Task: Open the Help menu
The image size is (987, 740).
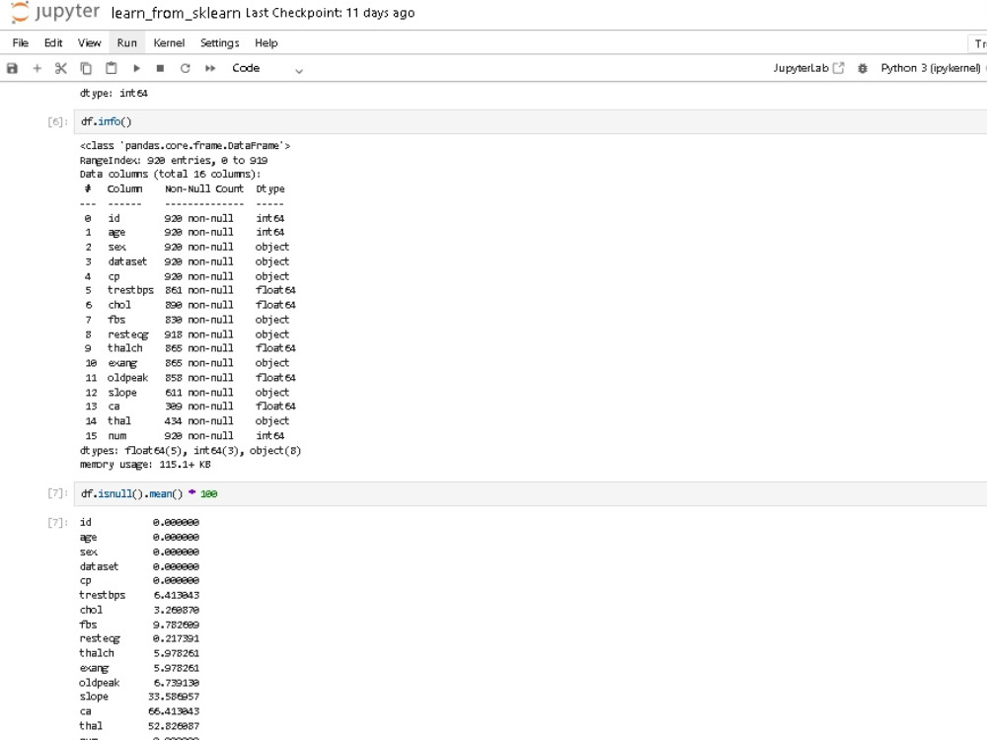Action: [266, 42]
